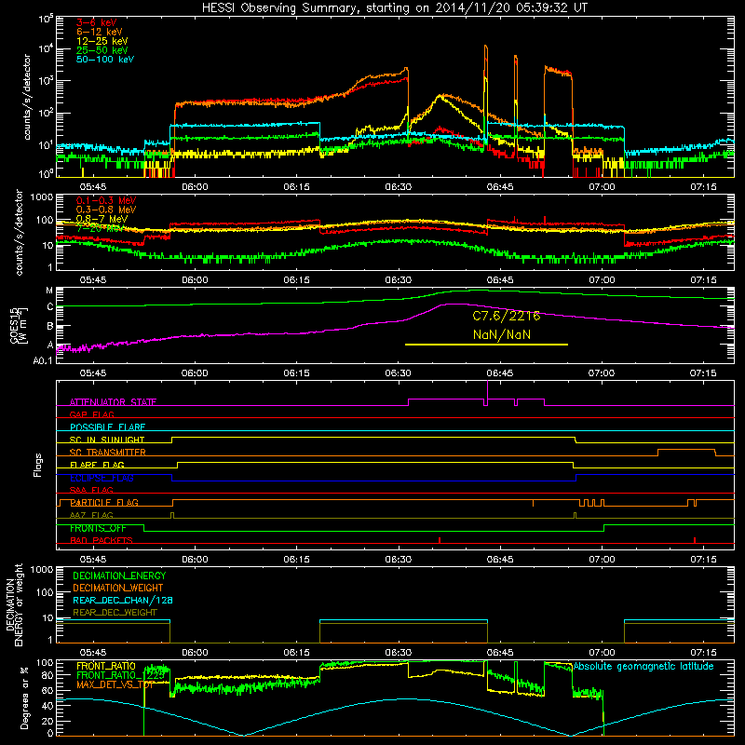This screenshot has height=745, width=745.
Task: Click the 0.8-7 MeV legend entry
Action: tap(102, 219)
